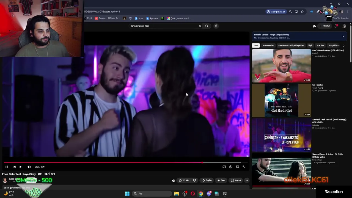Open the Twitch Plus channel link

(x=317, y=88)
